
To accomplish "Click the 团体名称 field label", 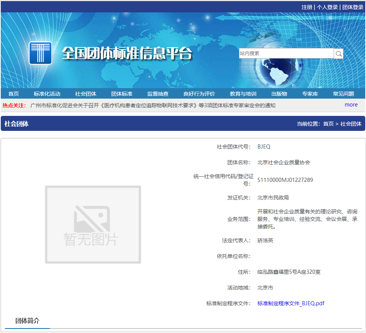I will pyautogui.click(x=239, y=162).
